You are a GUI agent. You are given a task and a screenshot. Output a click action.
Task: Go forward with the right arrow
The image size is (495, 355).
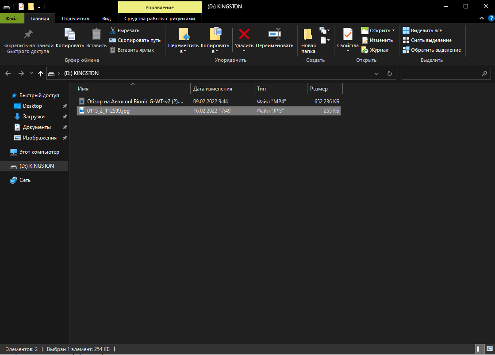21,73
